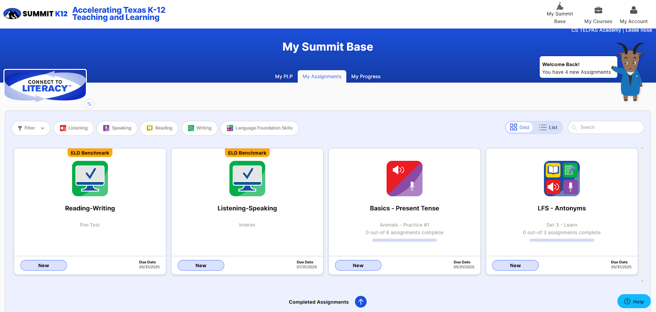Click New on LFS - Antonyms card
Screen dimensions: 656x312
pos(515,265)
